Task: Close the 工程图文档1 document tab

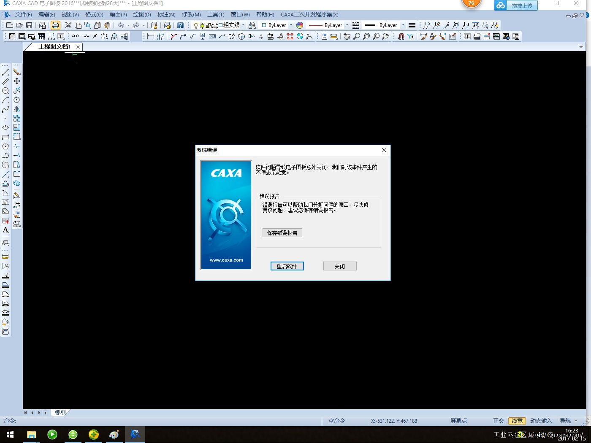Action: click(x=78, y=47)
